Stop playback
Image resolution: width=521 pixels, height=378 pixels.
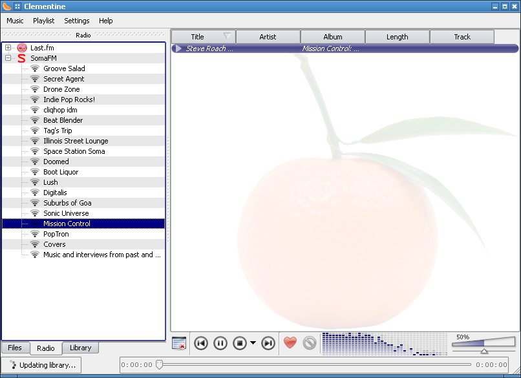(240, 343)
